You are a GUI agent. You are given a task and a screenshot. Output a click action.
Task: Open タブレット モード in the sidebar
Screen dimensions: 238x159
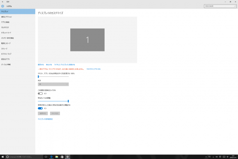(18, 33)
